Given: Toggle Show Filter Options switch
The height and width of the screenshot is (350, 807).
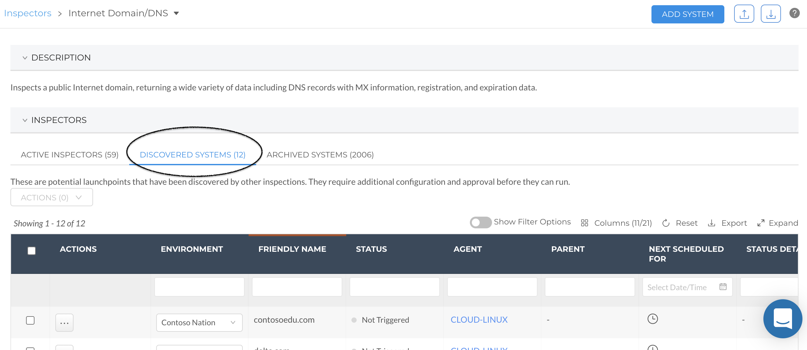Looking at the screenshot, I should tap(481, 222).
